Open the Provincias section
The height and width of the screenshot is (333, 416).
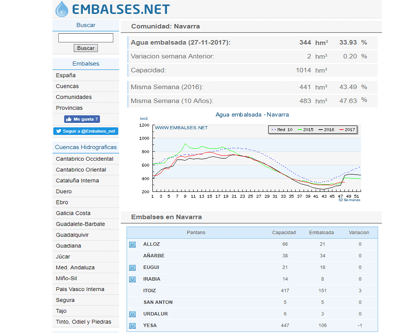coord(69,108)
